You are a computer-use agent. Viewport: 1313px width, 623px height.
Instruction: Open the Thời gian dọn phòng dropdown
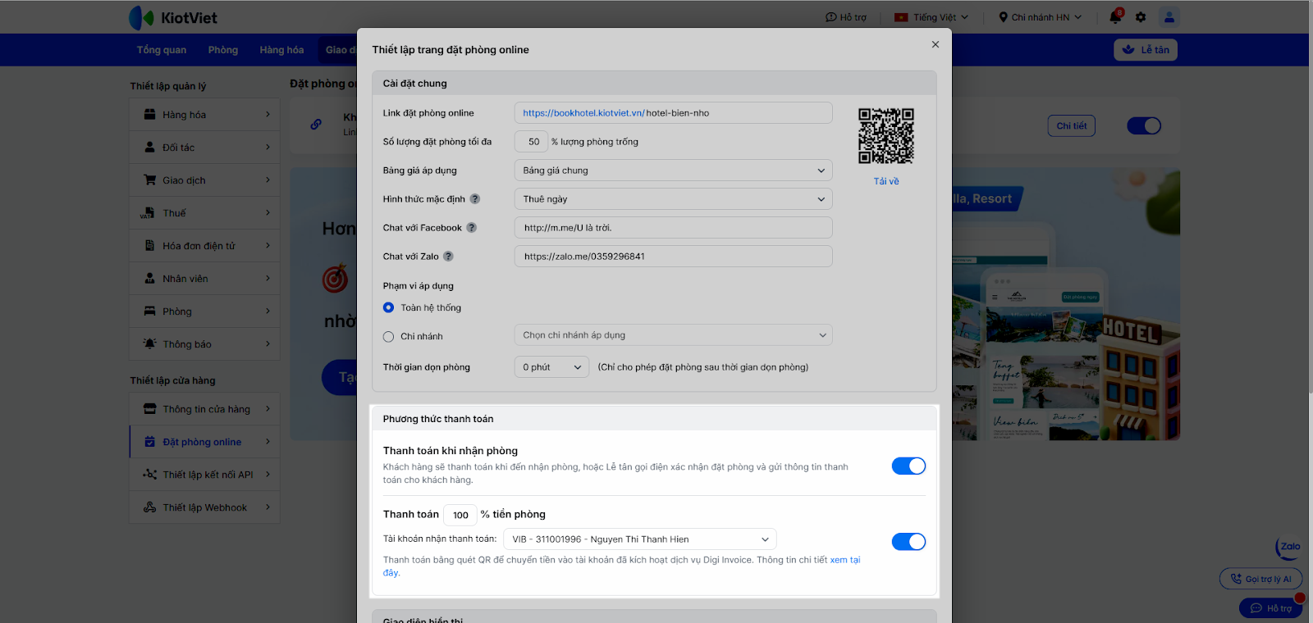tap(552, 367)
